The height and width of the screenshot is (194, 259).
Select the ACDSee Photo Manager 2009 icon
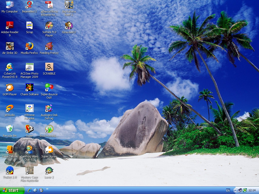29,67
